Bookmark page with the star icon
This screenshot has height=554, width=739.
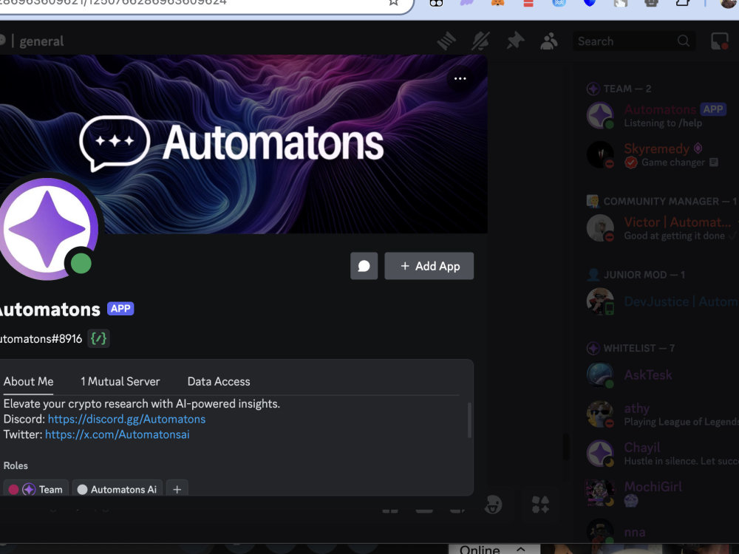394,2
